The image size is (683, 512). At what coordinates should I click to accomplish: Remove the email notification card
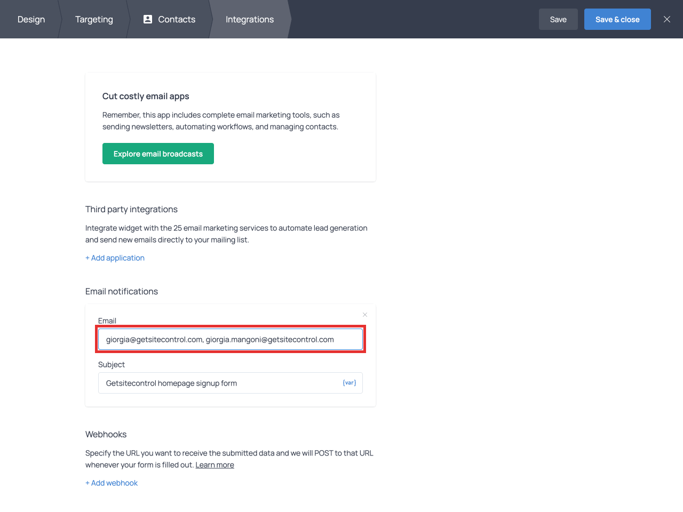[365, 315]
